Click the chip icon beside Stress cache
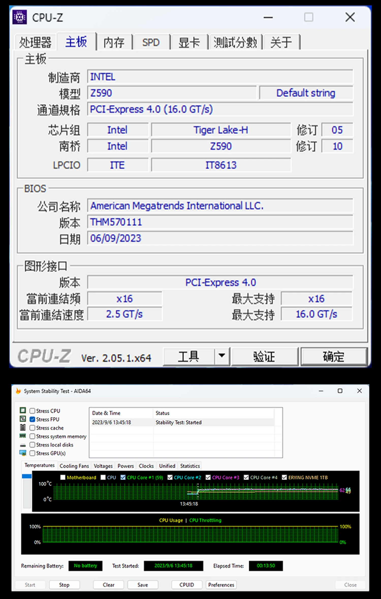Image resolution: width=381 pixels, height=599 pixels. [23, 427]
